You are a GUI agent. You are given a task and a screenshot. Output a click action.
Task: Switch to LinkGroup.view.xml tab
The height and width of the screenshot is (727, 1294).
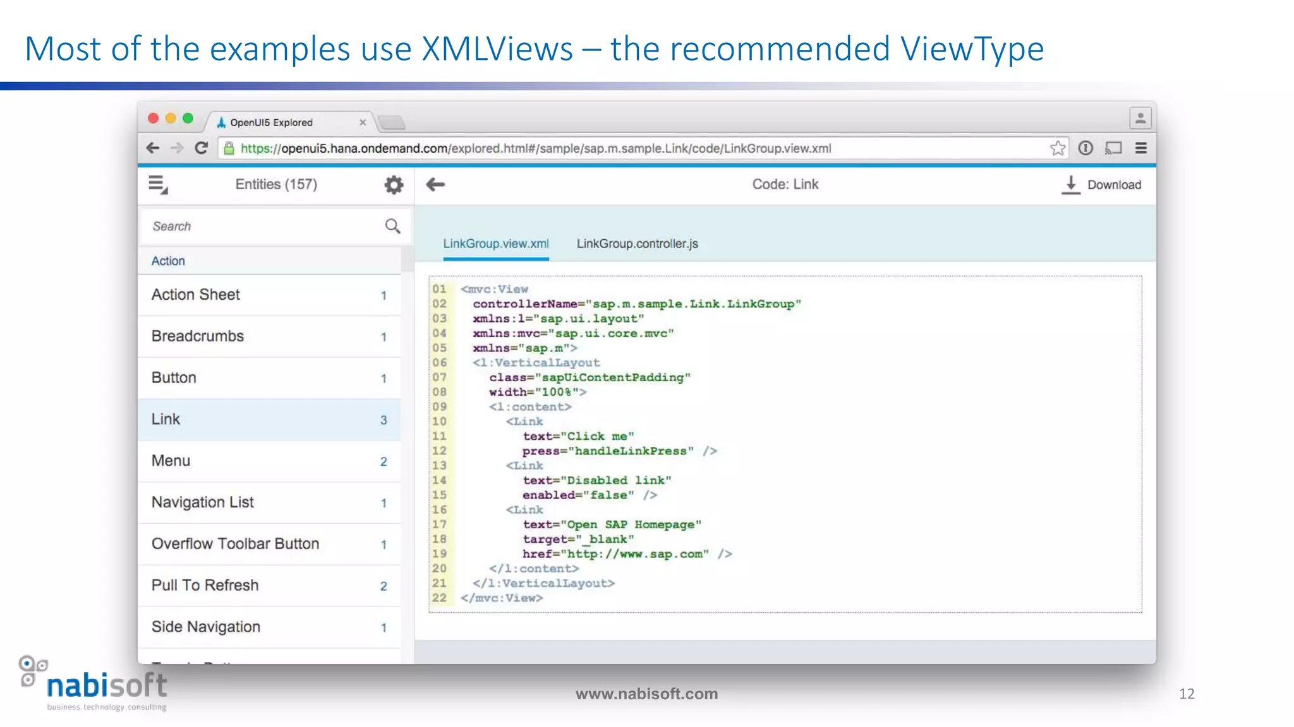click(496, 244)
